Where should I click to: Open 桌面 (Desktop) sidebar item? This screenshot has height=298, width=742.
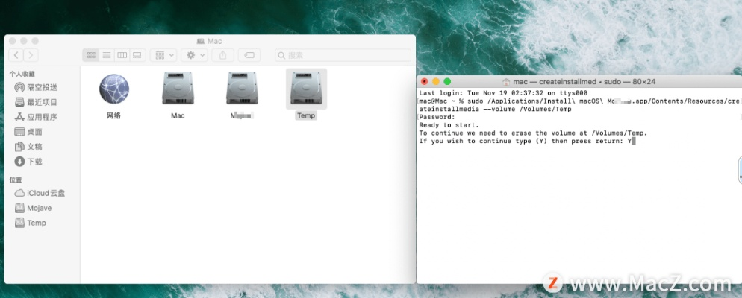[x=34, y=132]
